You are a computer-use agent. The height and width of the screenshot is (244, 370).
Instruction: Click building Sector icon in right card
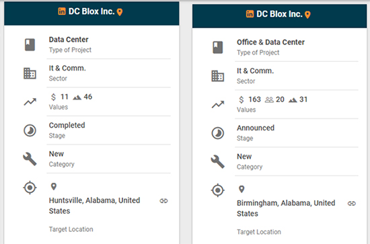[x=217, y=76]
